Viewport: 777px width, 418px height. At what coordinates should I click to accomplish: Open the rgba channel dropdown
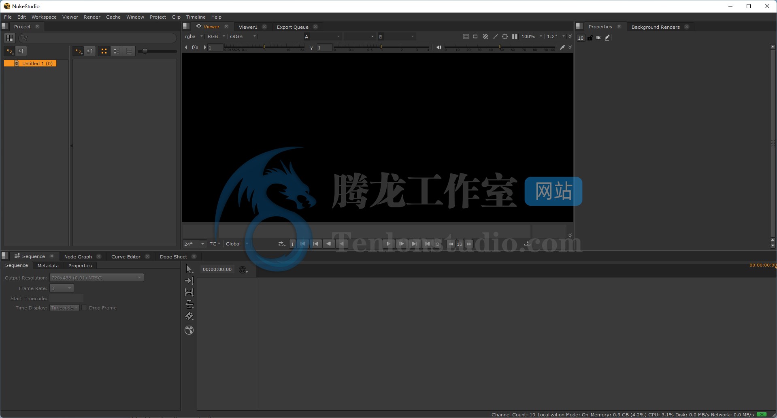pos(194,36)
